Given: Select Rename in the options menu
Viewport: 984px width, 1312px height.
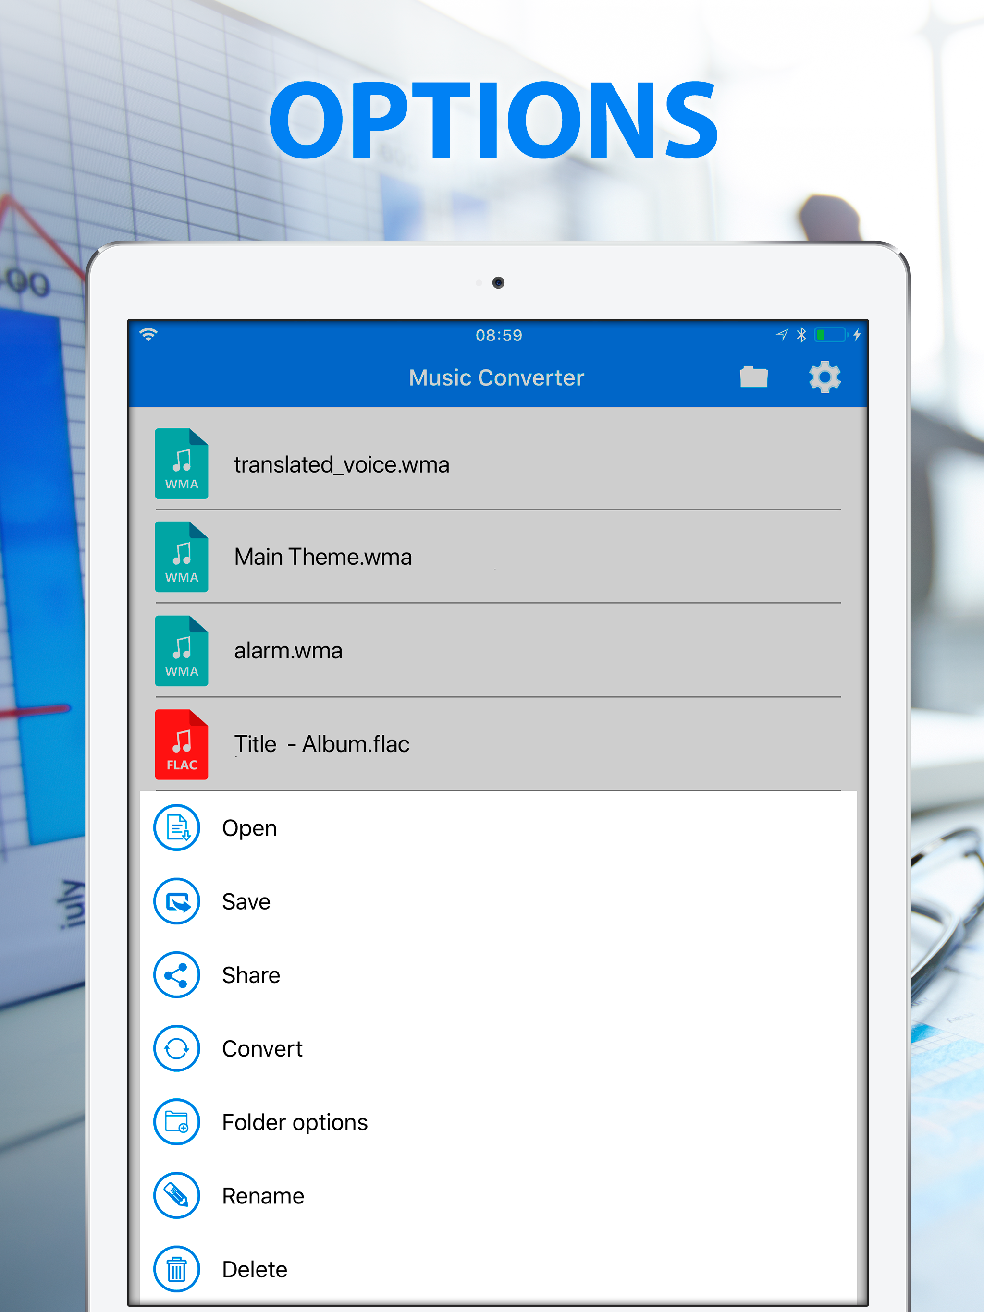Looking at the screenshot, I should (263, 1196).
